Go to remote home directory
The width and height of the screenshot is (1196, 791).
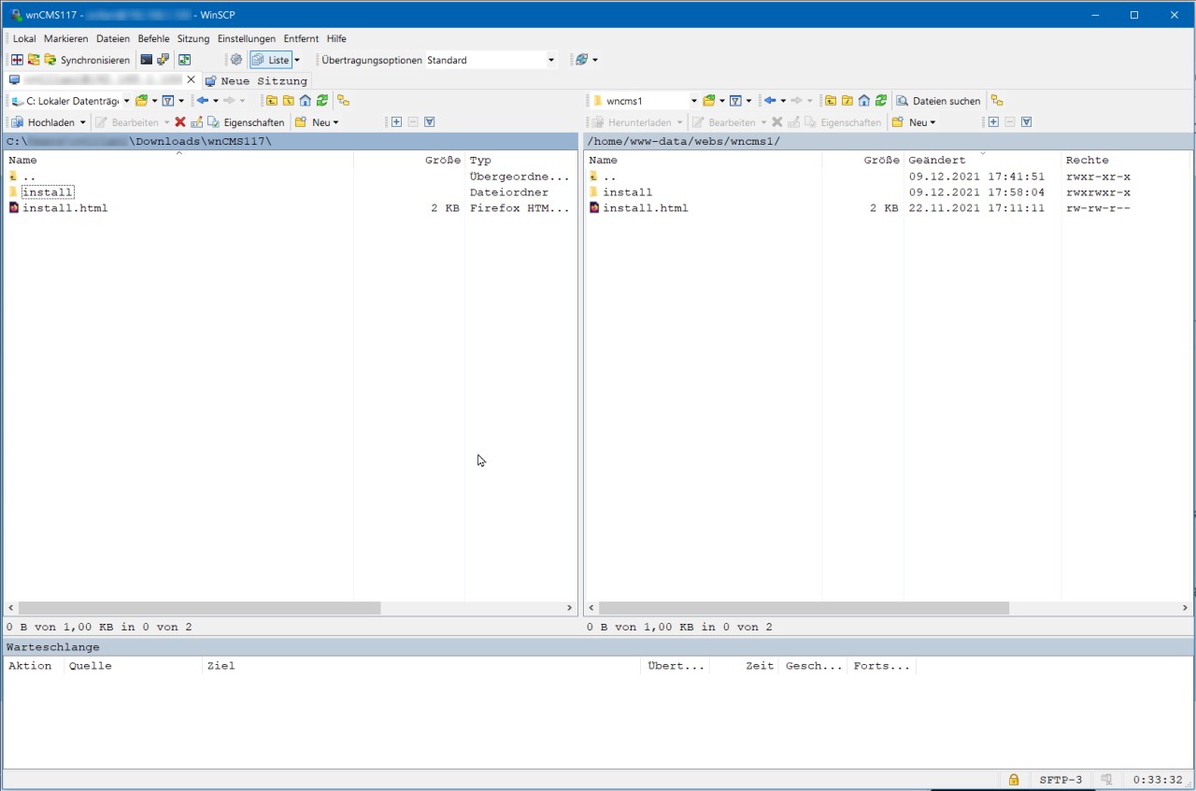(864, 101)
